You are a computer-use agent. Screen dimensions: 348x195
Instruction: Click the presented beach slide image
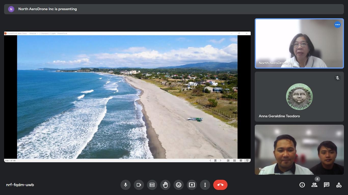tap(127, 97)
